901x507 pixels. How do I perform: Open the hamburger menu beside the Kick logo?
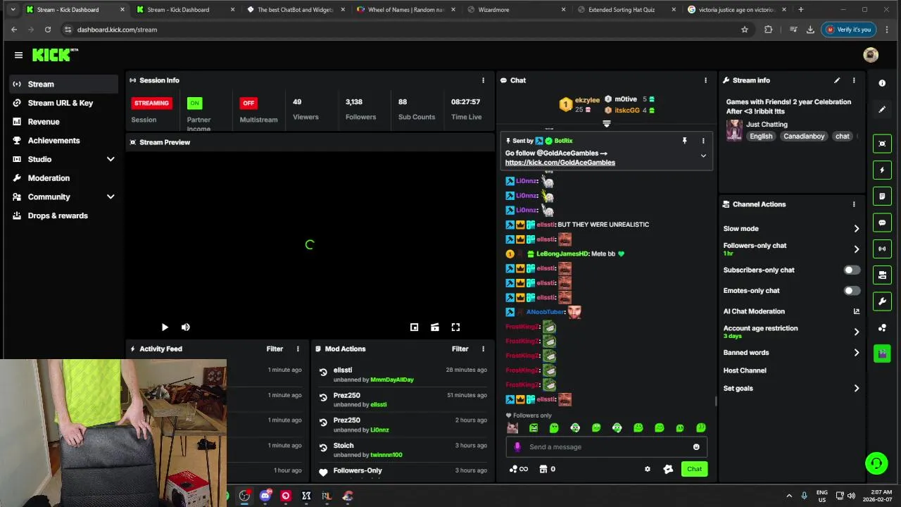click(18, 55)
